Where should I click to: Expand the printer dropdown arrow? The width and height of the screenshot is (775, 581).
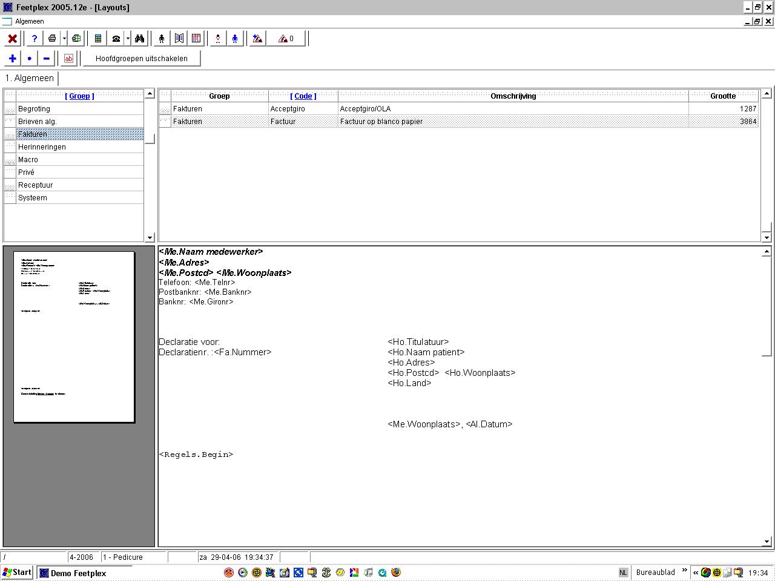pos(64,39)
